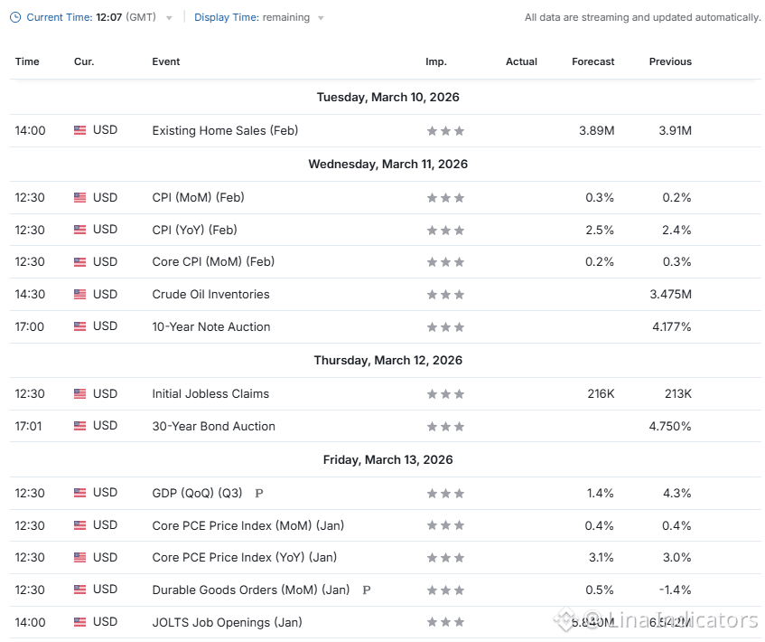
Task: Click the US flag in JOLTS Job Openings row
Action: [79, 622]
